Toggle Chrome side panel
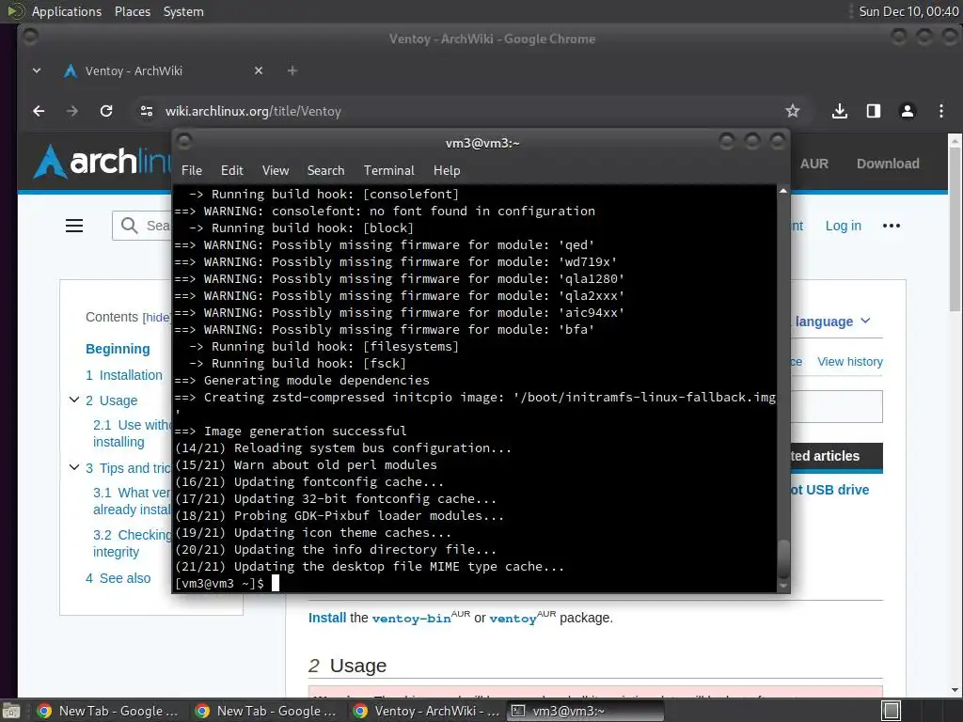Screen dimensions: 963x722 point(874,111)
